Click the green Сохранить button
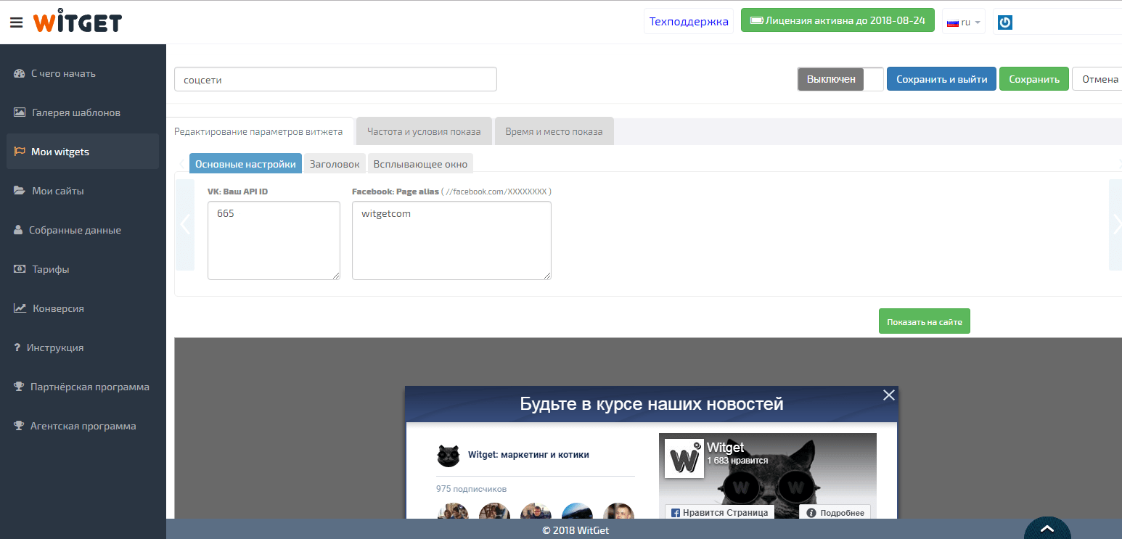Image resolution: width=1122 pixels, height=539 pixels. coord(1034,79)
